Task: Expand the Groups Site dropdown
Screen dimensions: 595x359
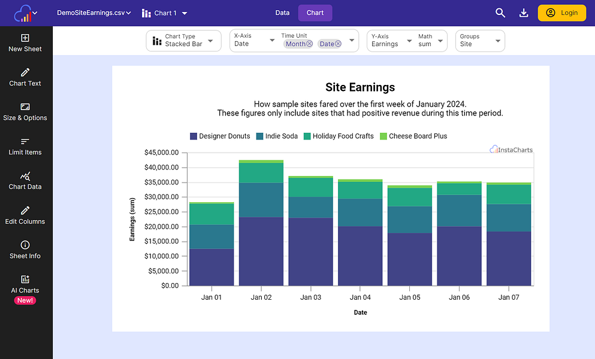Action: [x=480, y=41]
